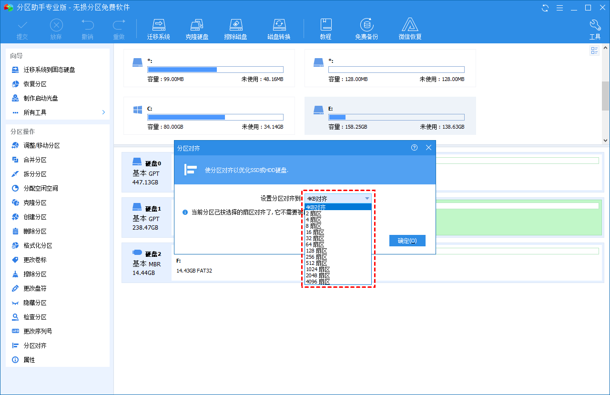Image resolution: width=610 pixels, height=395 pixels.
Task: Expand 所有工具 submenu arrow
Action: click(x=103, y=112)
